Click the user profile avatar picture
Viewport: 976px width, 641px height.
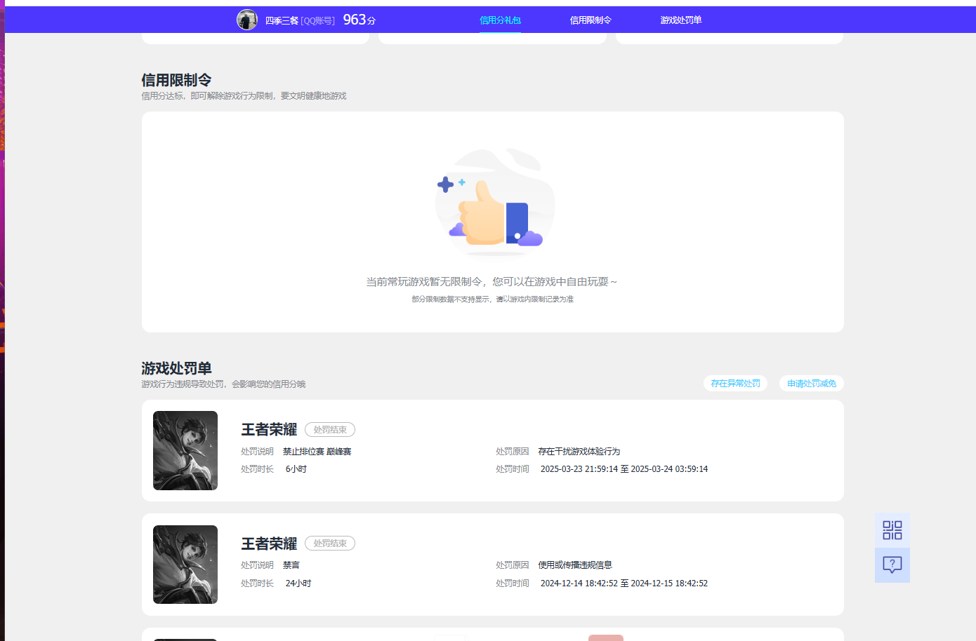[247, 20]
